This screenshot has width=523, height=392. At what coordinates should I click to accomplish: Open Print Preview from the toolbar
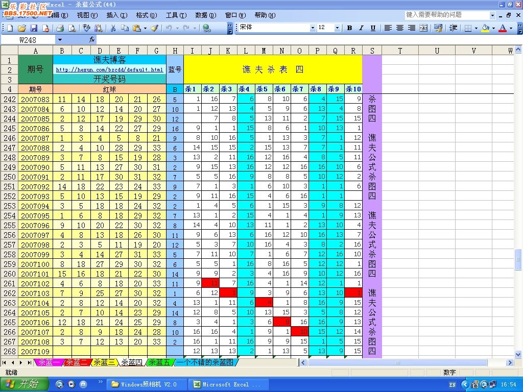(72, 29)
